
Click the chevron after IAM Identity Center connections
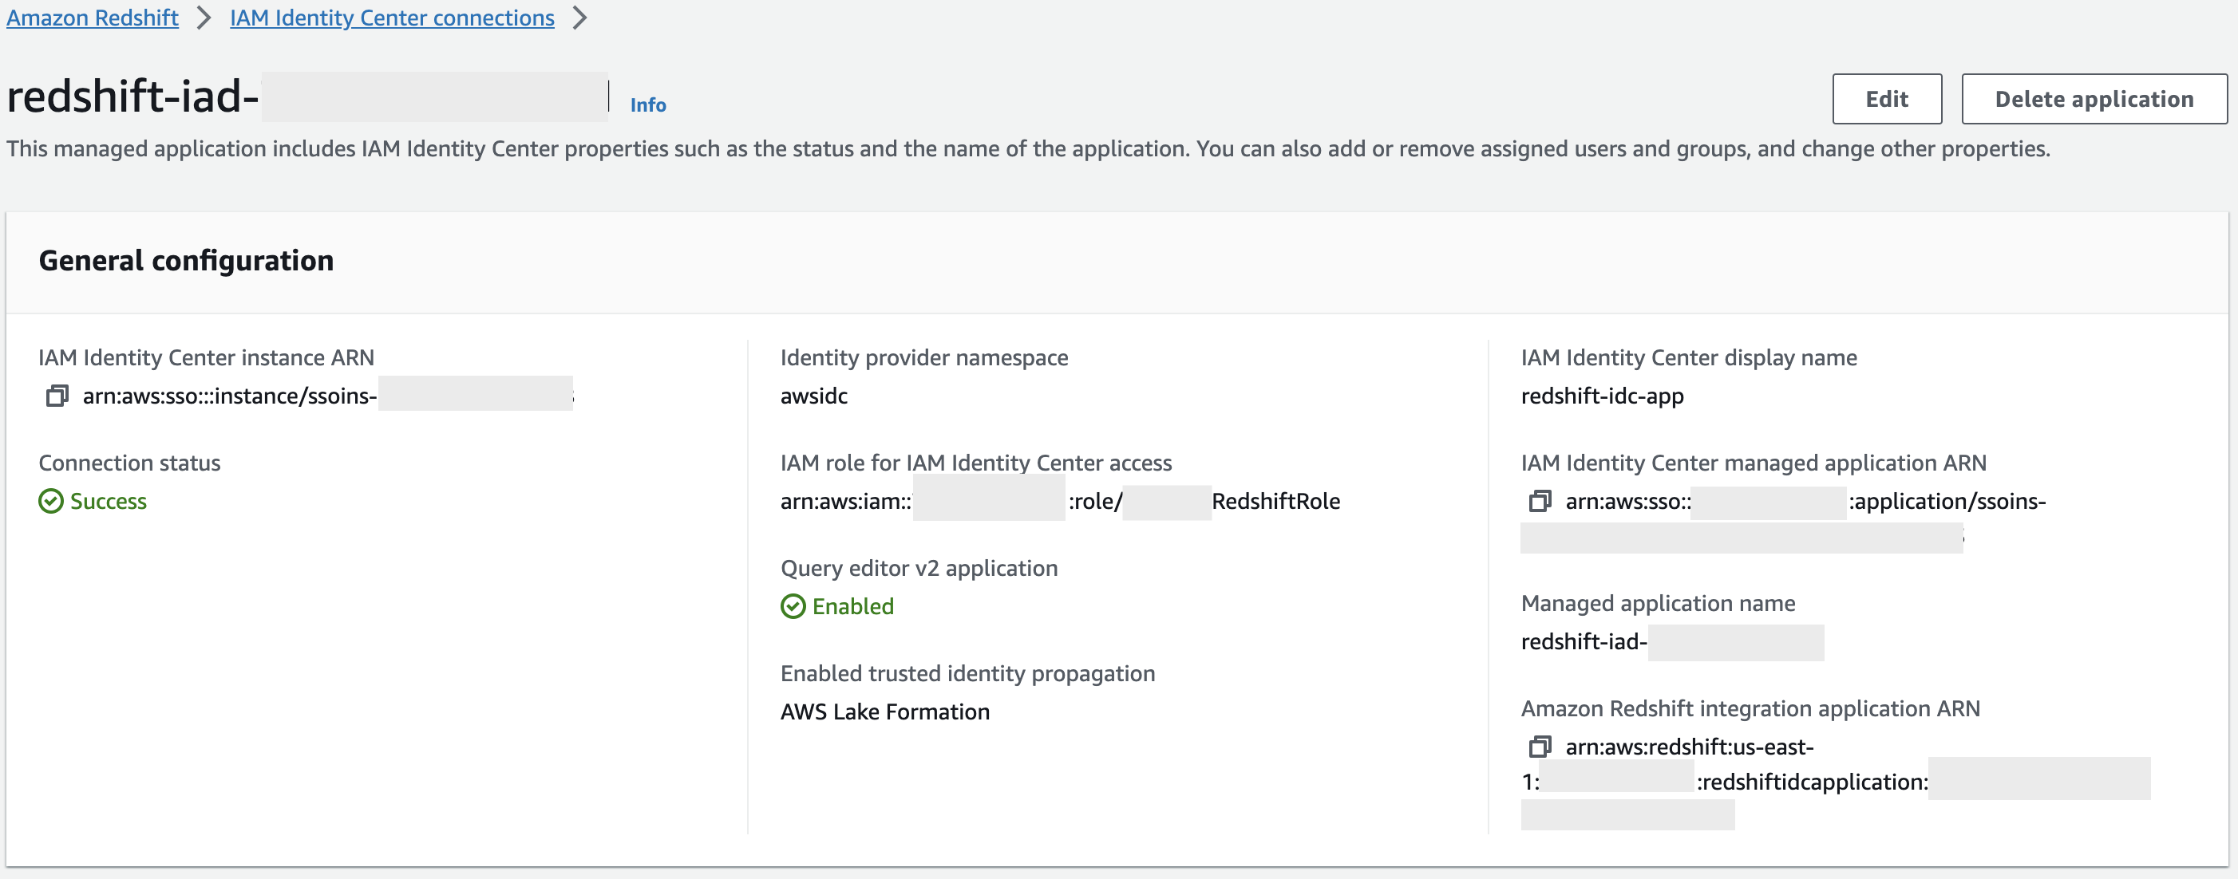(580, 18)
